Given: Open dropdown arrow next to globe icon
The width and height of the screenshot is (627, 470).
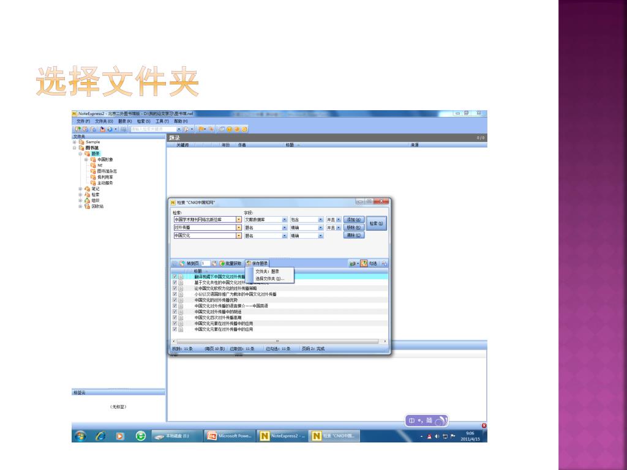Looking at the screenshot, I should click(x=116, y=129).
